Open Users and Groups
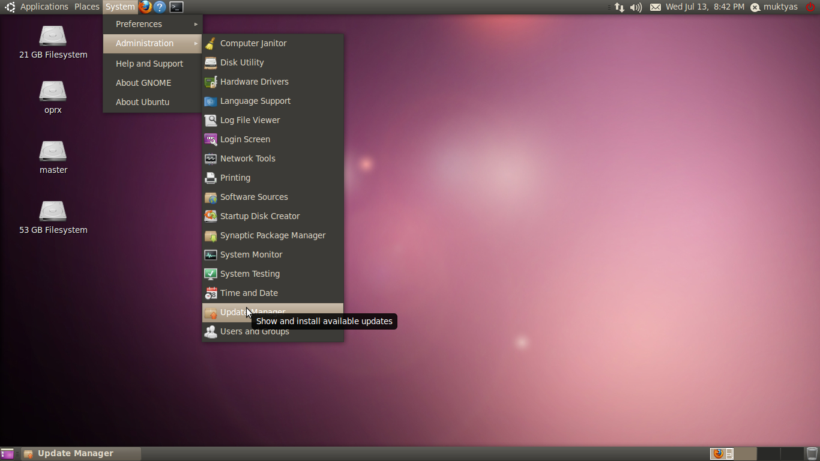The image size is (820, 461). coord(273,331)
